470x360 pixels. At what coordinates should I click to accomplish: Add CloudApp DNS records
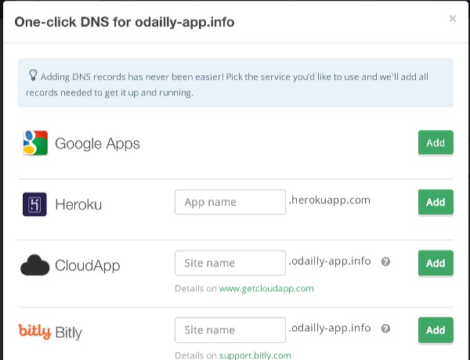[436, 263]
